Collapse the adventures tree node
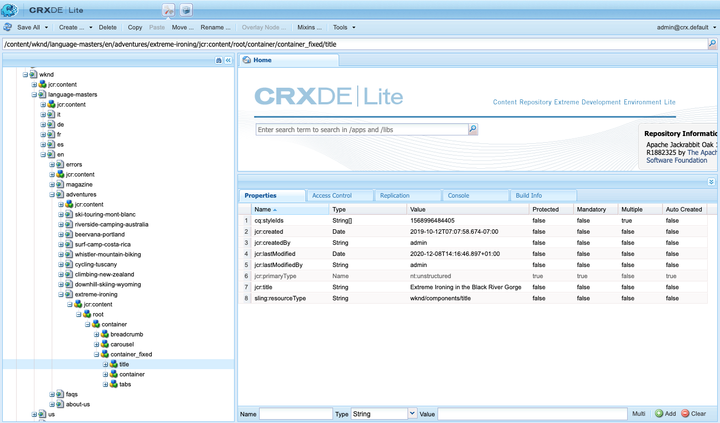Screen dimensions: 720x423 (x=52, y=194)
